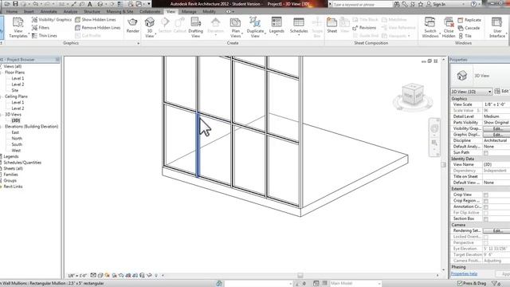Create a new Sheet
Screen dimensions: 510x287
click(331, 26)
